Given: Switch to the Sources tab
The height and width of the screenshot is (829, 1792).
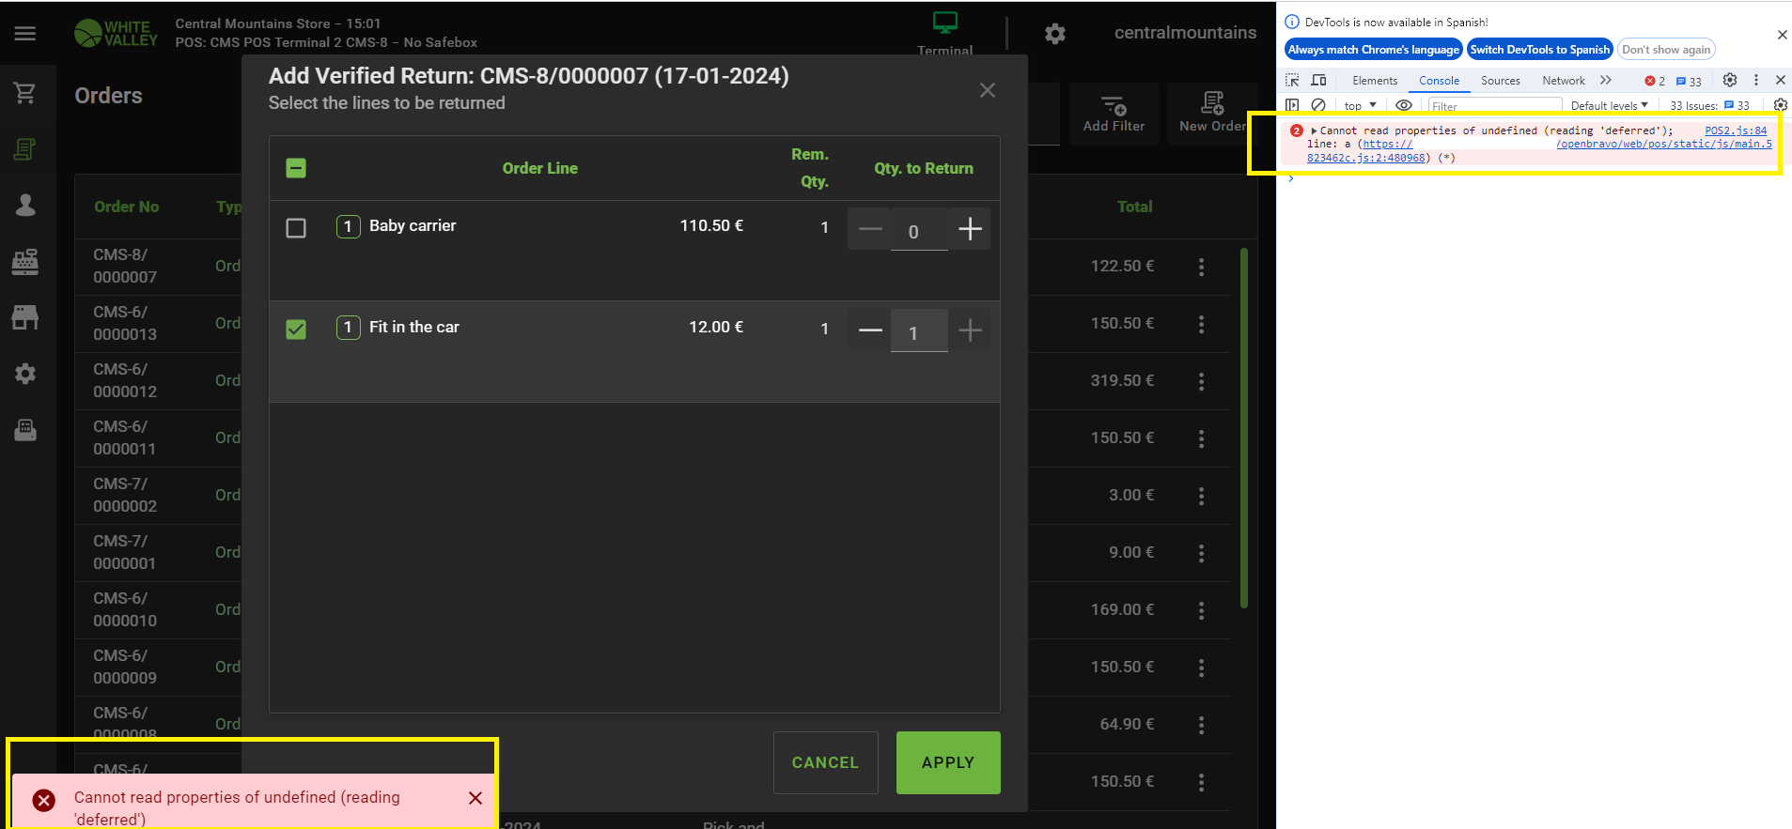Looking at the screenshot, I should [x=1501, y=81].
